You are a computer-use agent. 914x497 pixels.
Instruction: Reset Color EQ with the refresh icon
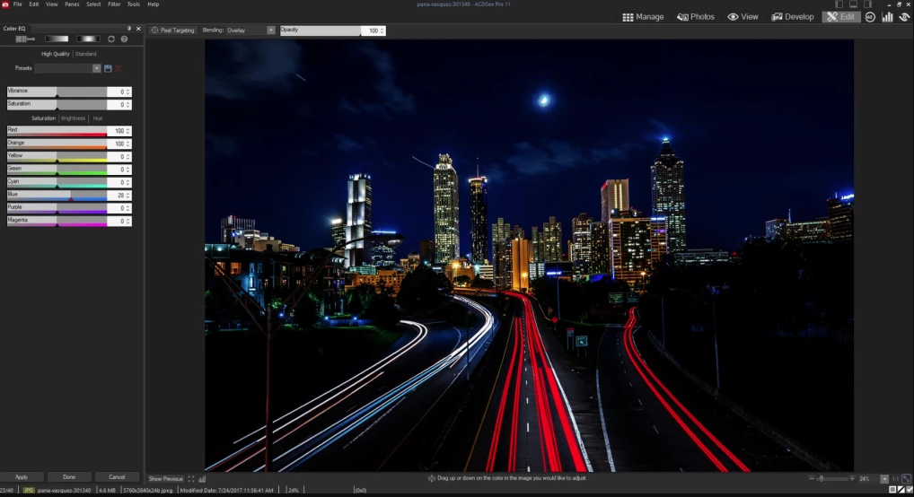pyautogui.click(x=111, y=39)
